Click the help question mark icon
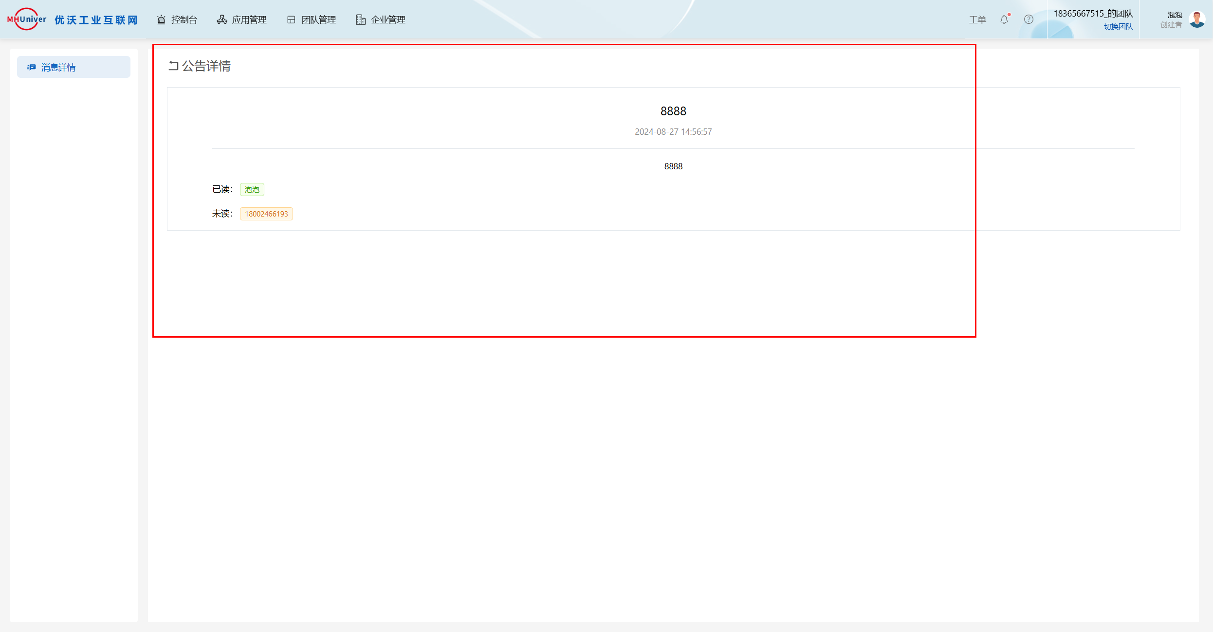1213x632 pixels. [1029, 19]
